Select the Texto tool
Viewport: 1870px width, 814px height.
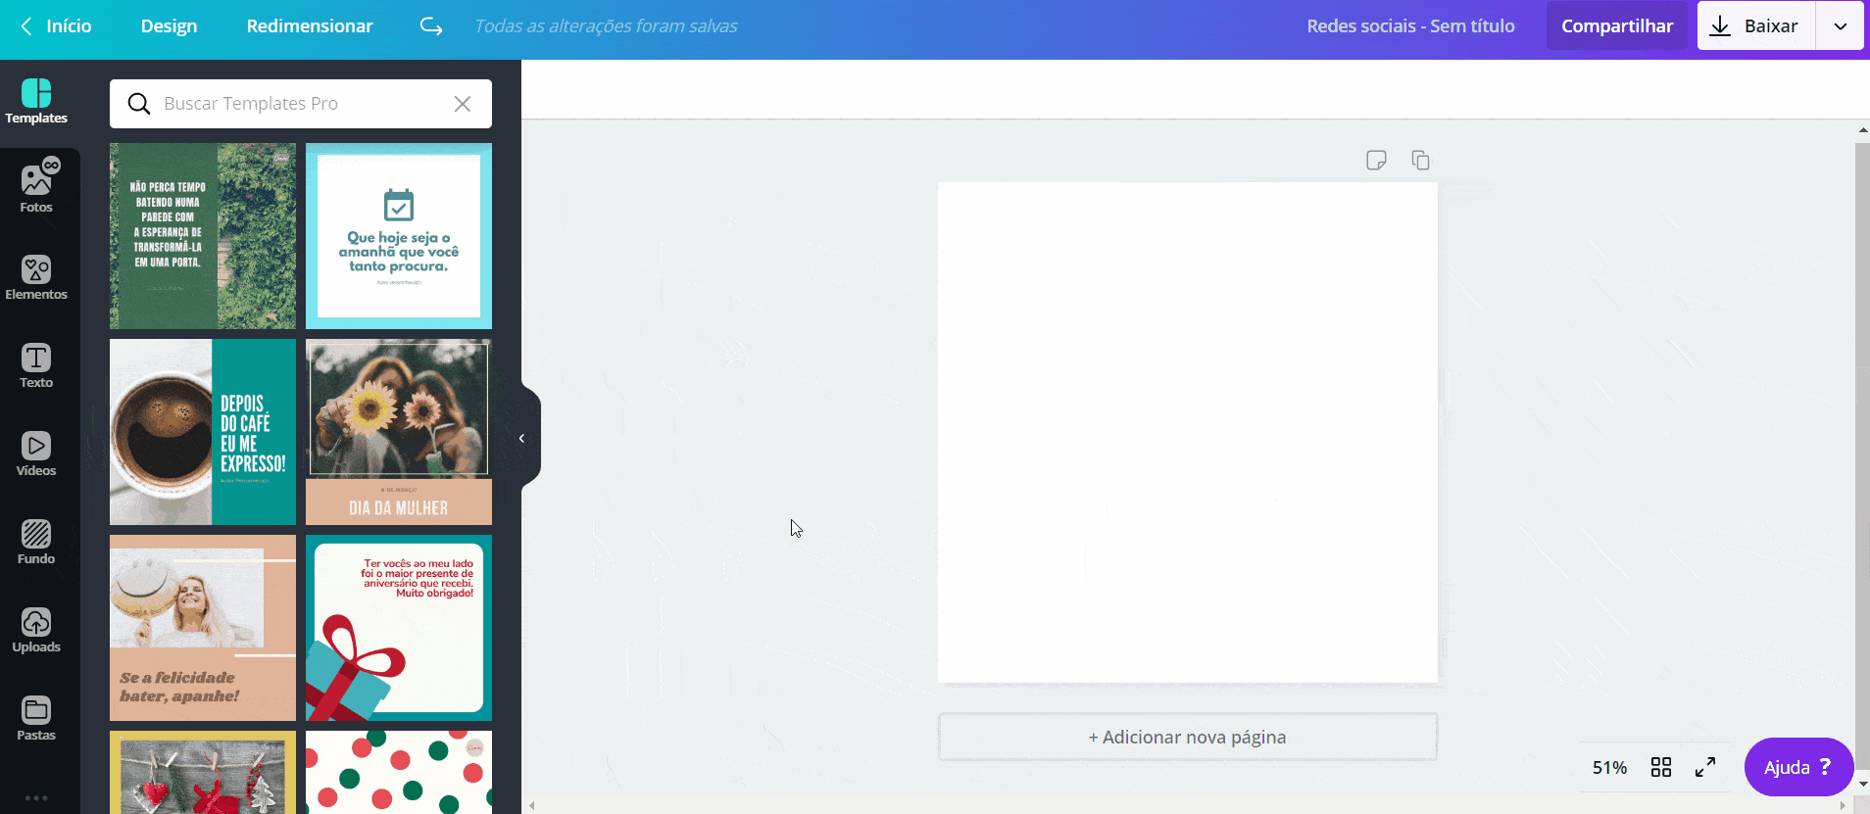pos(36,365)
